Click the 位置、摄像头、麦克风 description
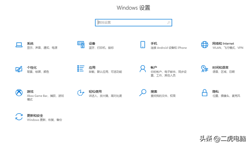250x146 pixels. tap(226, 96)
